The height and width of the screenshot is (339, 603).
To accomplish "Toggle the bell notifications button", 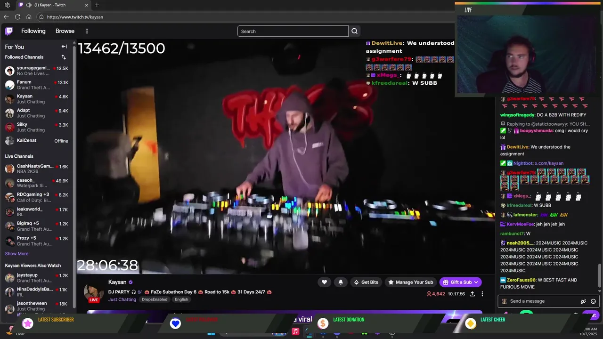I will pos(341,282).
